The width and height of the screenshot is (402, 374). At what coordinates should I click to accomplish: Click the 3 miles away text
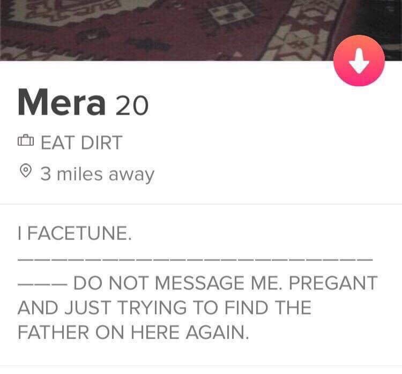point(97,175)
